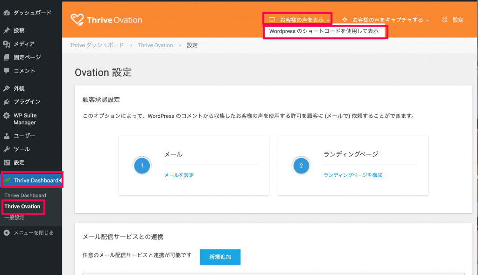Open 設定 in the left sidebar

19,163
